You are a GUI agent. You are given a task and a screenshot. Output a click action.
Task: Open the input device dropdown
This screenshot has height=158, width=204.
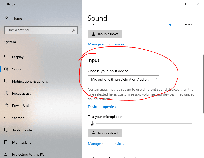(124, 79)
